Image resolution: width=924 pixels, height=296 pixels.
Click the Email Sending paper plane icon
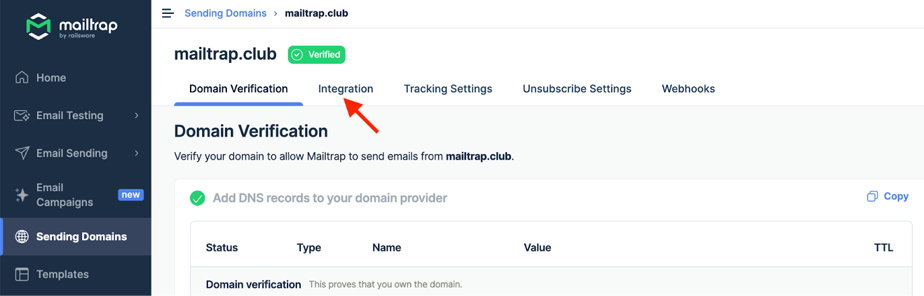(x=22, y=153)
